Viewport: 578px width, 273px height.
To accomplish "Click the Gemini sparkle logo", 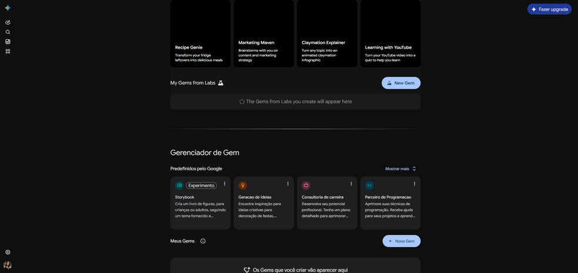I will click(x=8, y=8).
